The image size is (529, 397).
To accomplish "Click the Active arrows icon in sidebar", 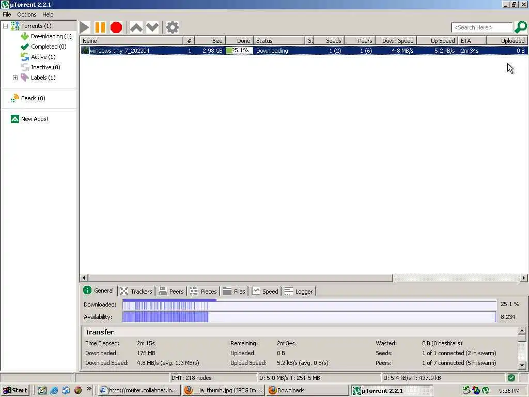I will (x=25, y=57).
